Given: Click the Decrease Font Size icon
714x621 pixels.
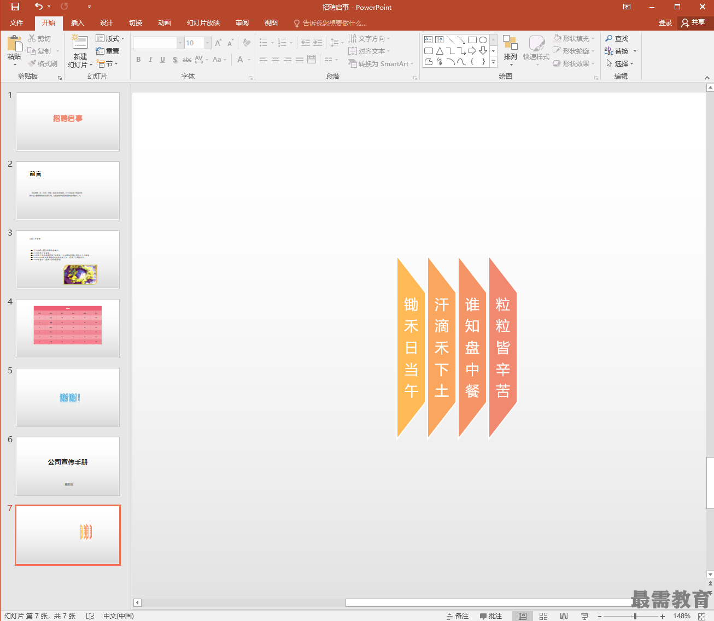Looking at the screenshot, I should 230,43.
